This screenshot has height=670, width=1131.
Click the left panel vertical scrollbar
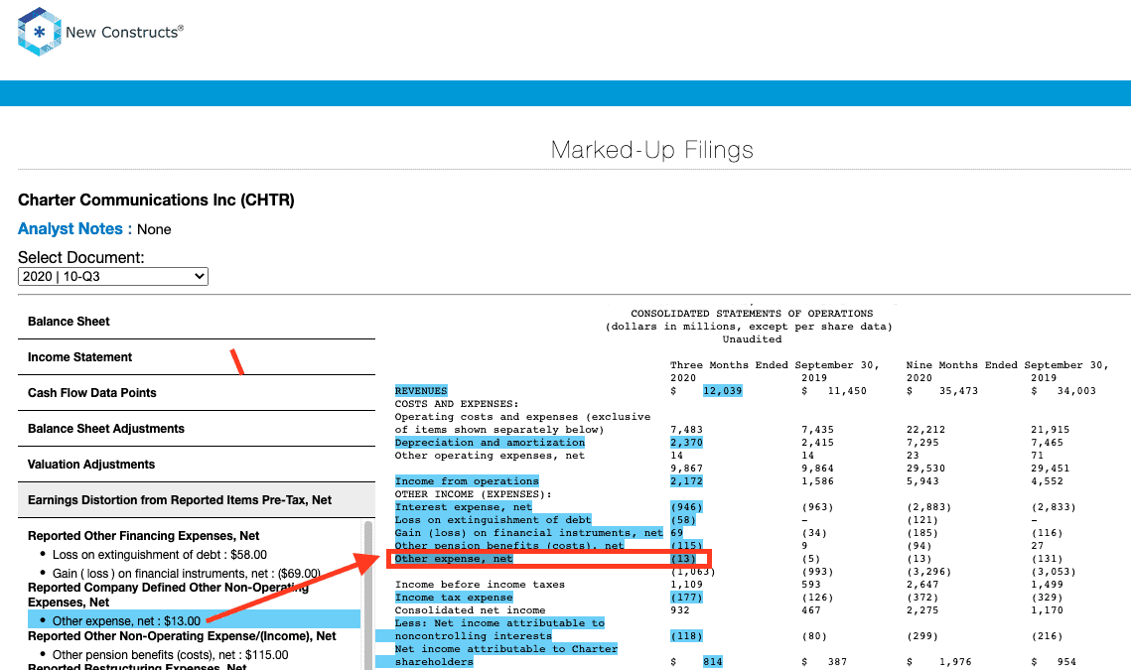click(368, 594)
